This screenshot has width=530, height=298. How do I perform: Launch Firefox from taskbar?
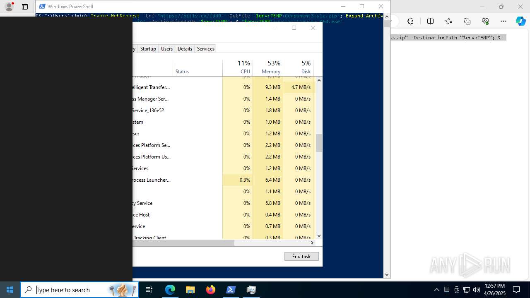pos(211,290)
